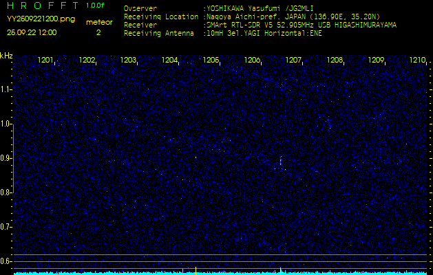Select the 1.0 frequency axis label

(x=6, y=124)
